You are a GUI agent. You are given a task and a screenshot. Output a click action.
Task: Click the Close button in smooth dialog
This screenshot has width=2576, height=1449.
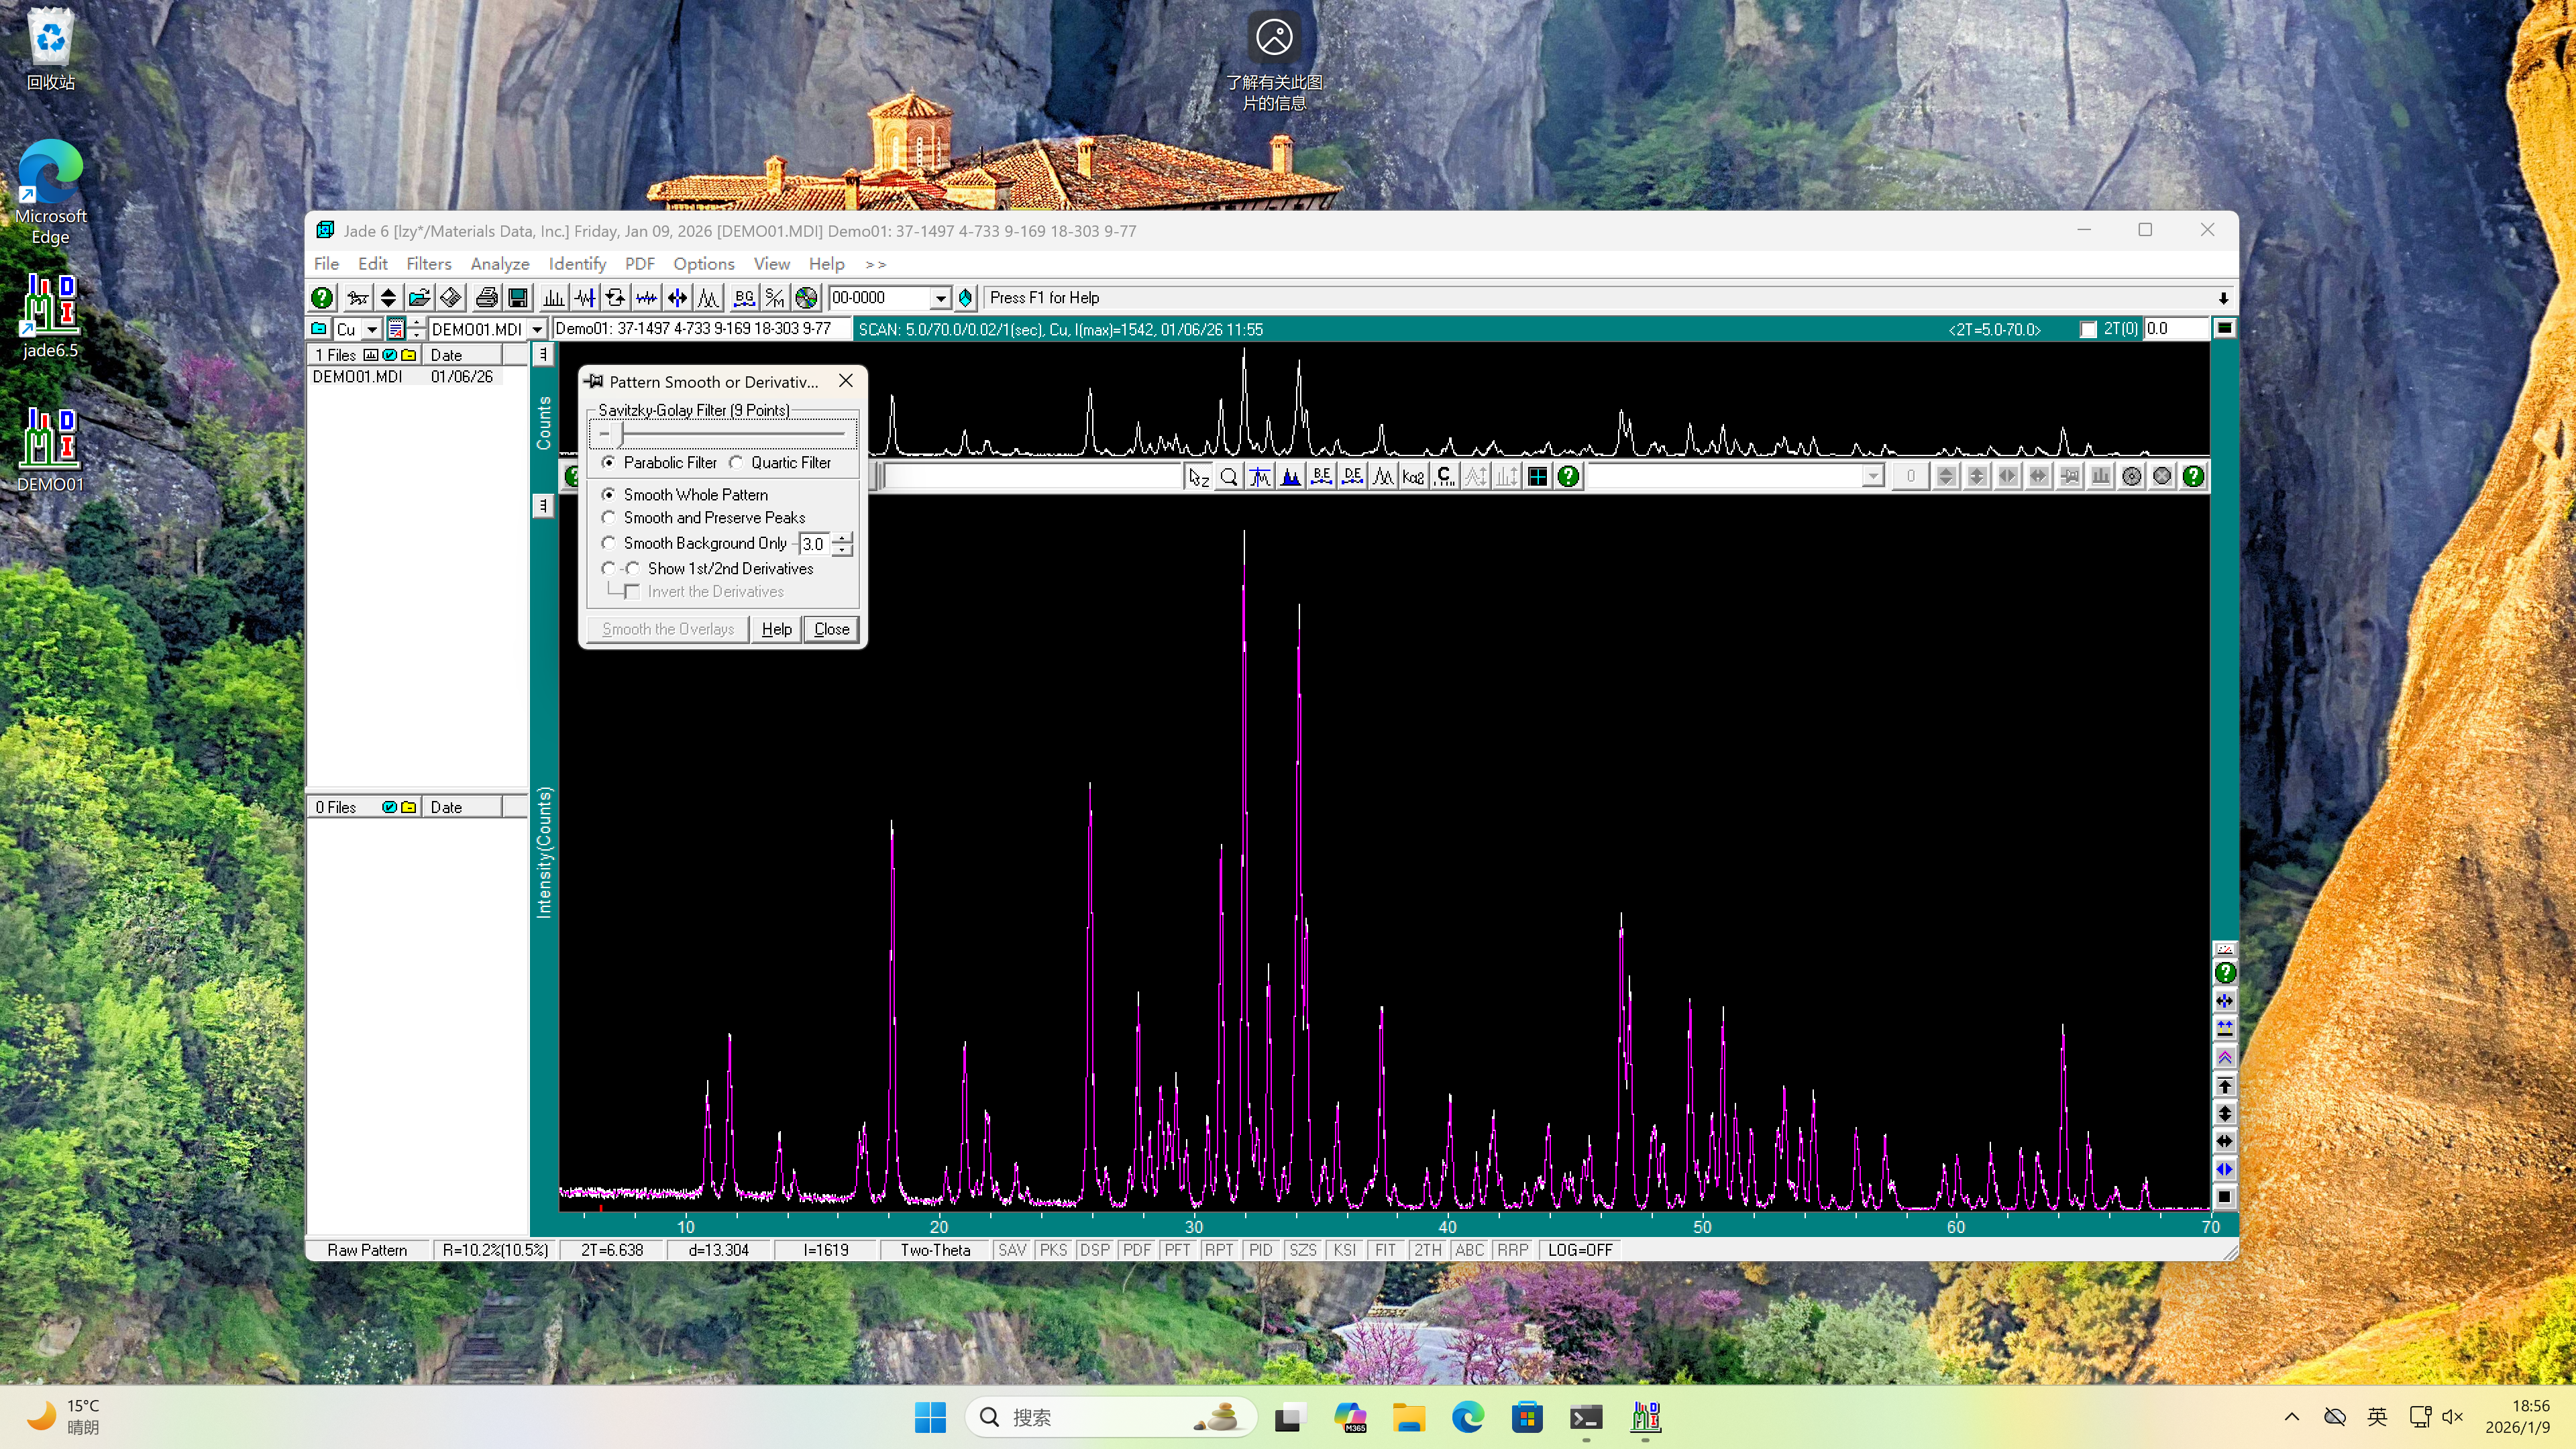(x=831, y=629)
